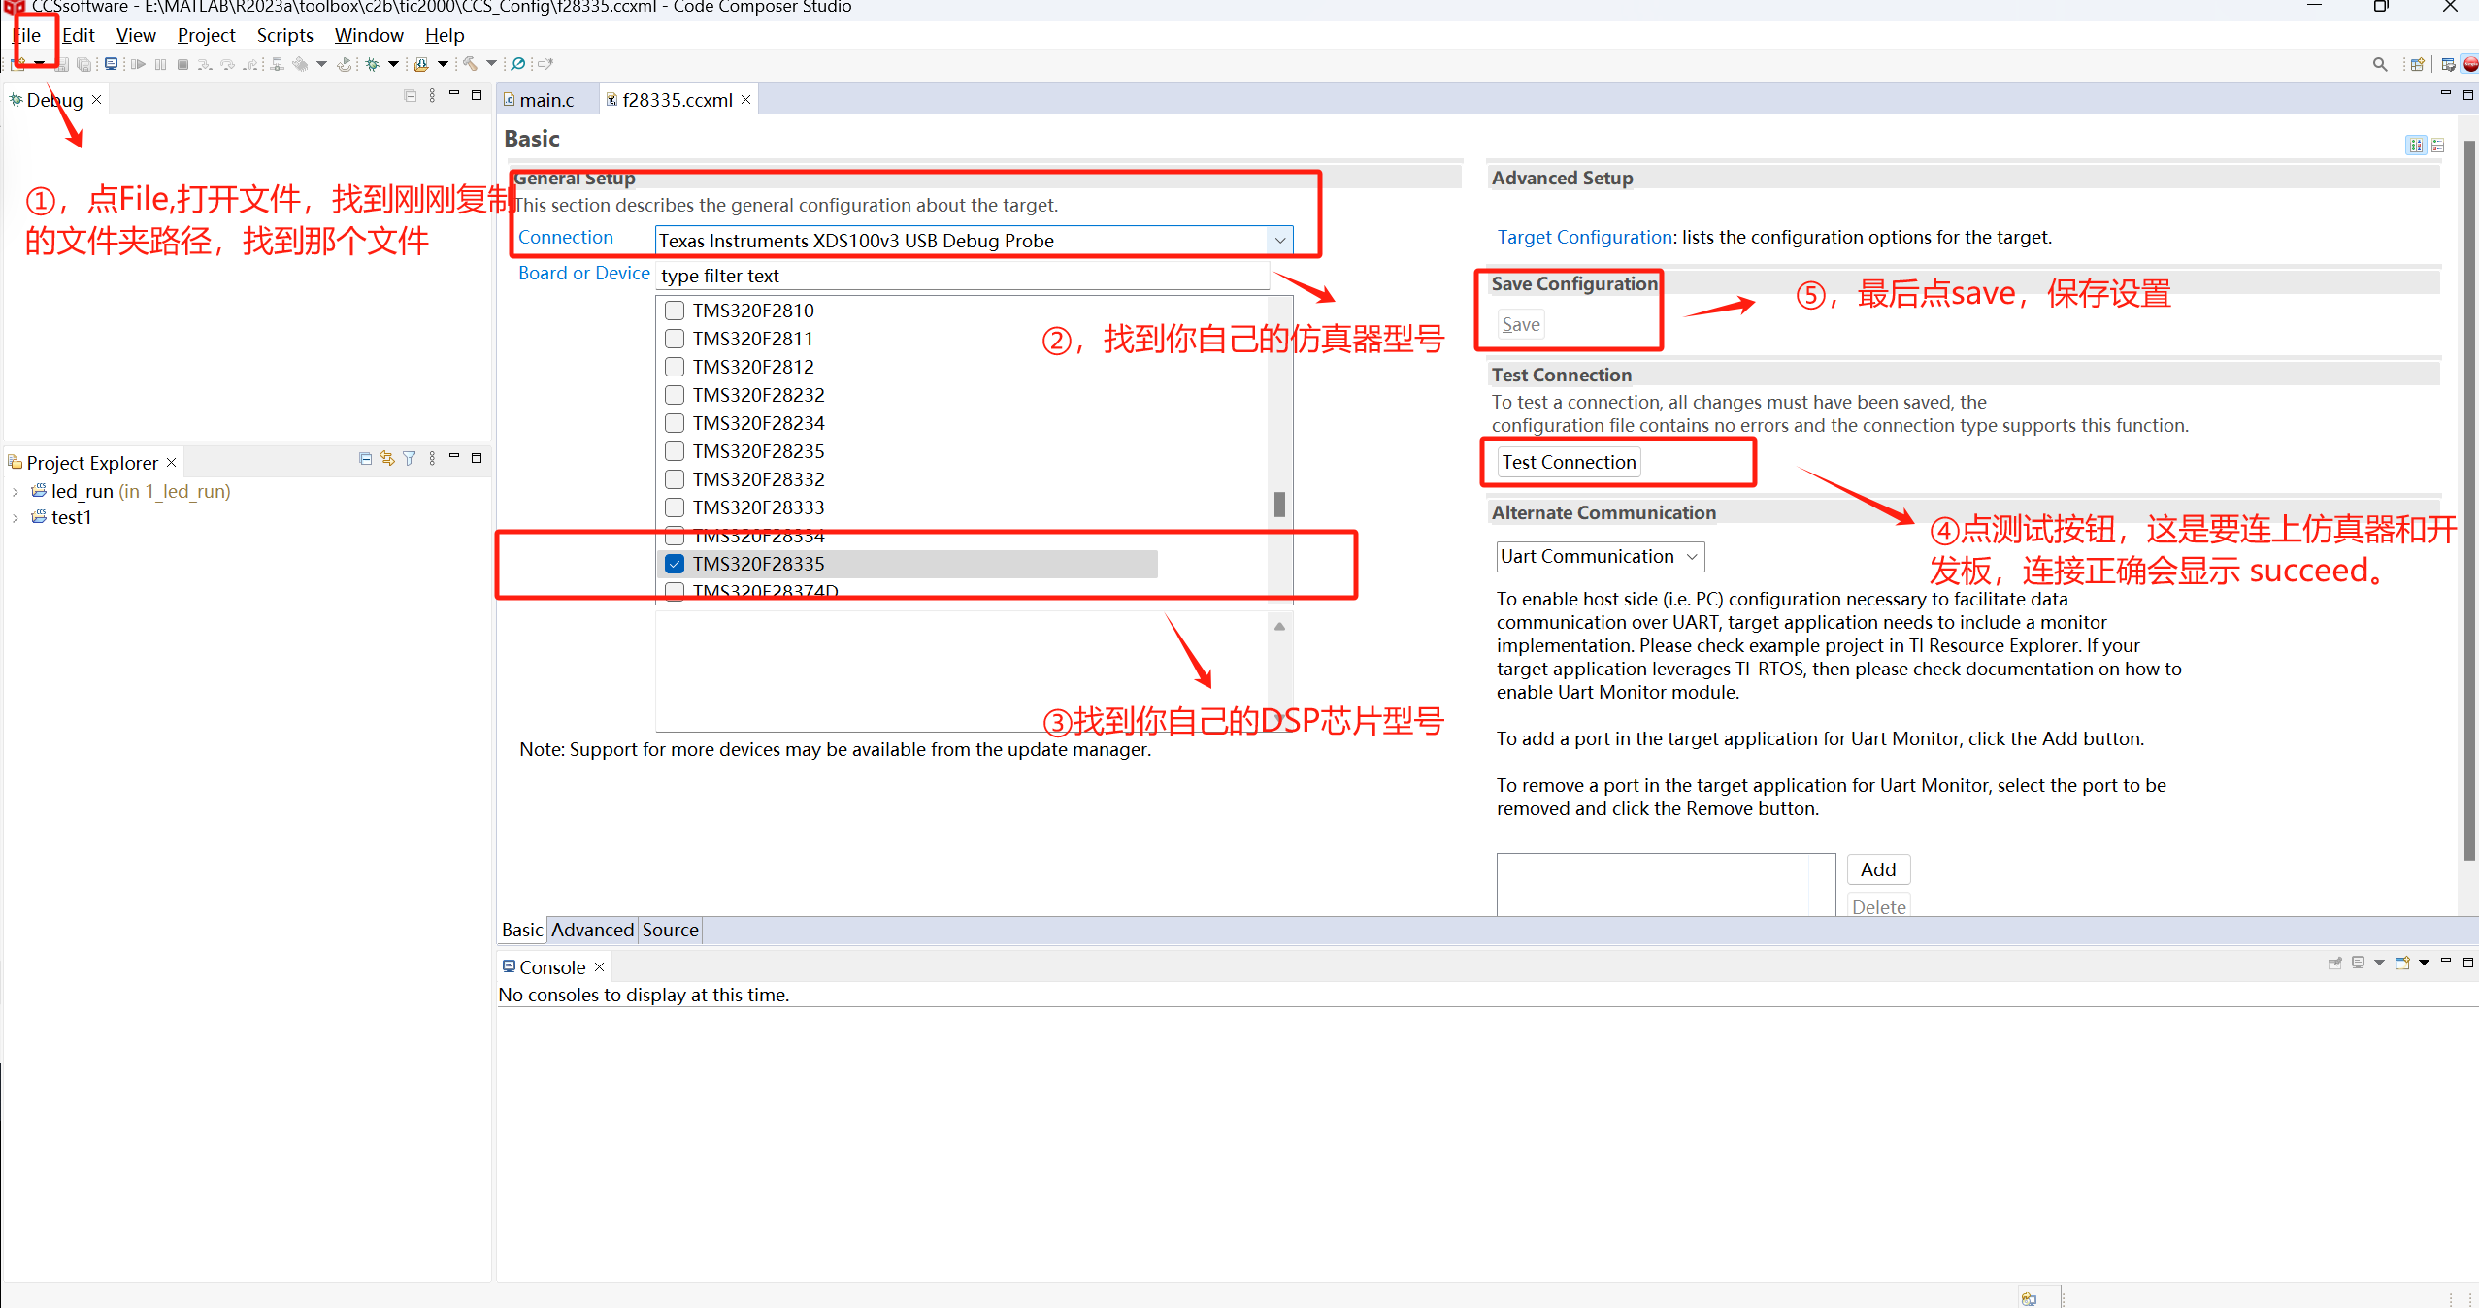The image size is (2479, 1308).
Task: Click Collapse All icon in Project Explorer
Action: click(365, 458)
